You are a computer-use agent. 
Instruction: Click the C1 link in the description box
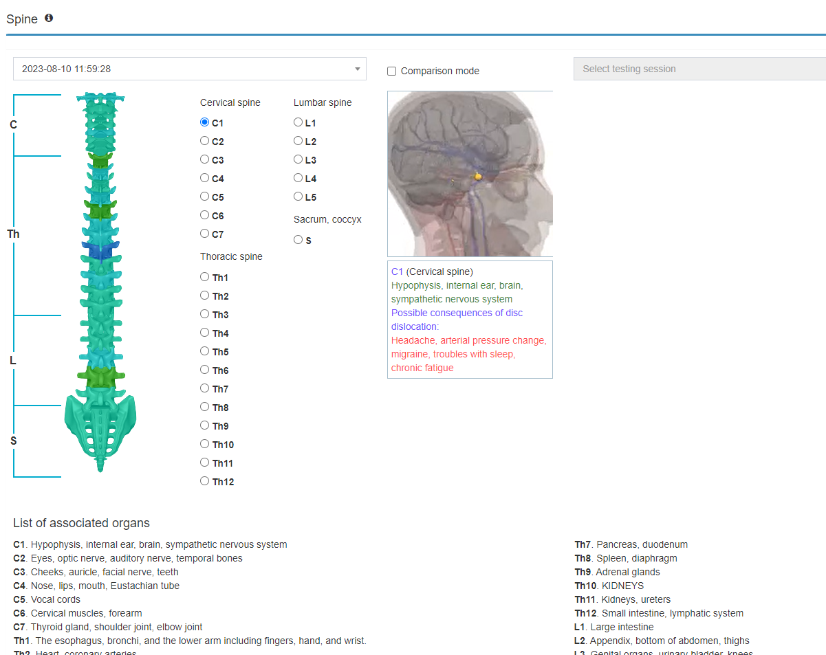coord(398,271)
